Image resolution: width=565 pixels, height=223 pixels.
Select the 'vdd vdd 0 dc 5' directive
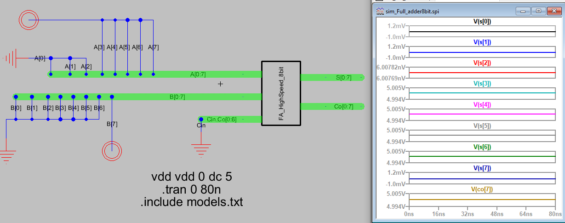coord(192,177)
